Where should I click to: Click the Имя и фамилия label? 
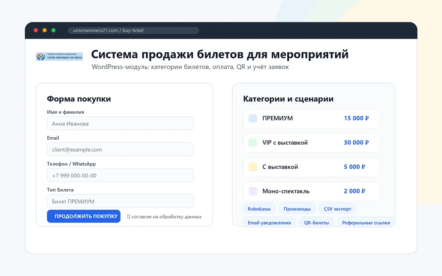pos(65,112)
